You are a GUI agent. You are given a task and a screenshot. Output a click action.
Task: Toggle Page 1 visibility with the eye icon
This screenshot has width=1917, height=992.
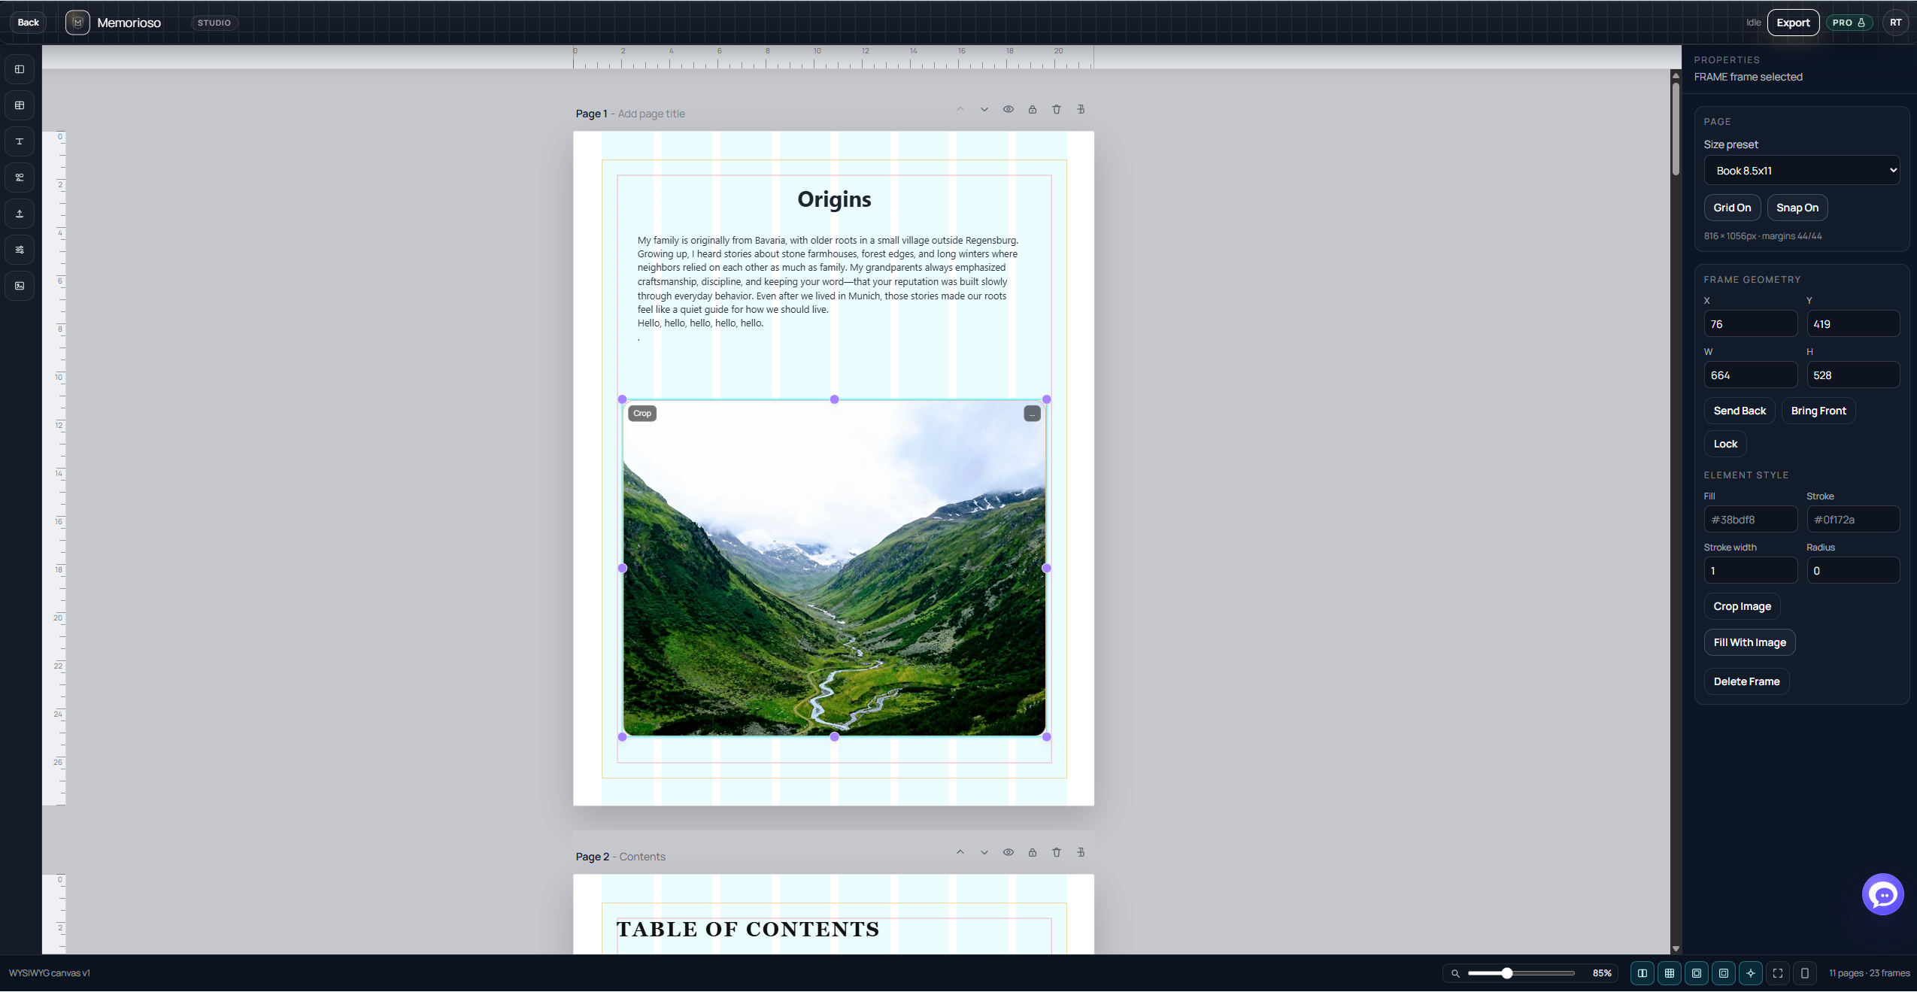click(x=1008, y=110)
